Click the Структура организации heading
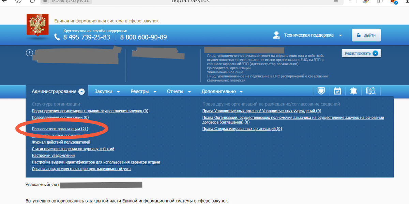Image resolution: width=409 pixels, height=204 pixels. (x=56, y=104)
